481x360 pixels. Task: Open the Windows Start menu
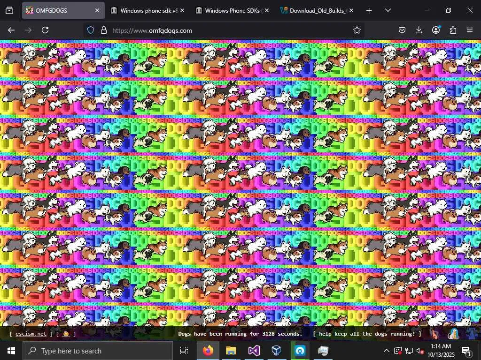pyautogui.click(x=11, y=351)
